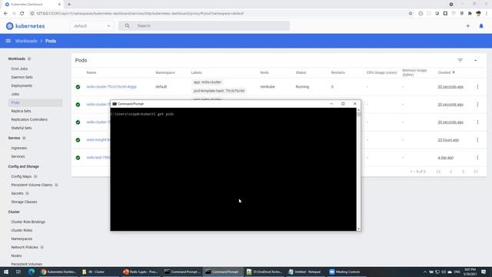
Task: Open the Meeting Controls taskbar item
Action: [344, 272]
